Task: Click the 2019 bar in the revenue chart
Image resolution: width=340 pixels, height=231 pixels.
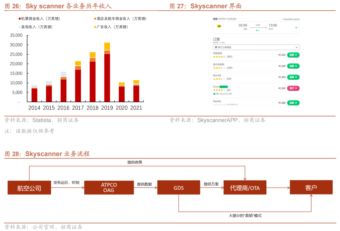Action: point(107,72)
